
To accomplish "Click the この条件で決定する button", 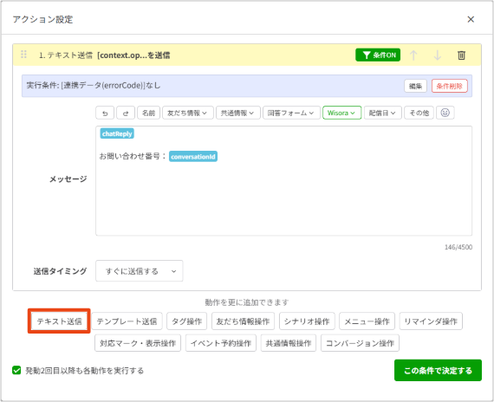I will point(438,370).
